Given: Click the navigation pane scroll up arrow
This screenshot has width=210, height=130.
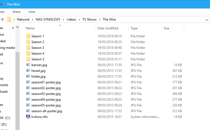Looking at the screenshot, I should pyautogui.click(x=17, y=27).
